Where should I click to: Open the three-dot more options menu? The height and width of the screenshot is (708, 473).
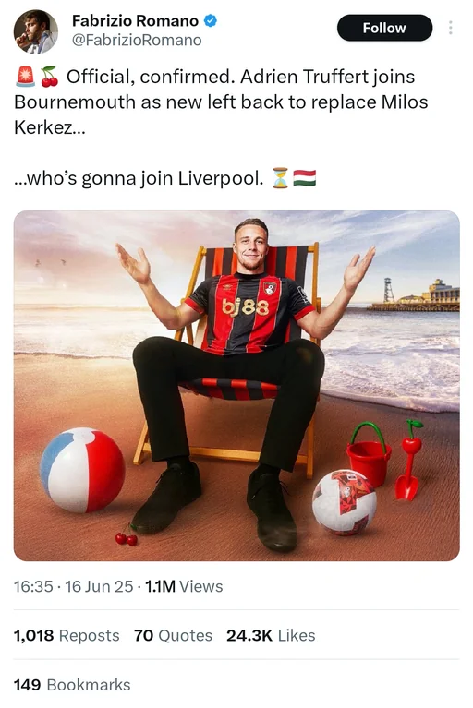pyautogui.click(x=450, y=28)
